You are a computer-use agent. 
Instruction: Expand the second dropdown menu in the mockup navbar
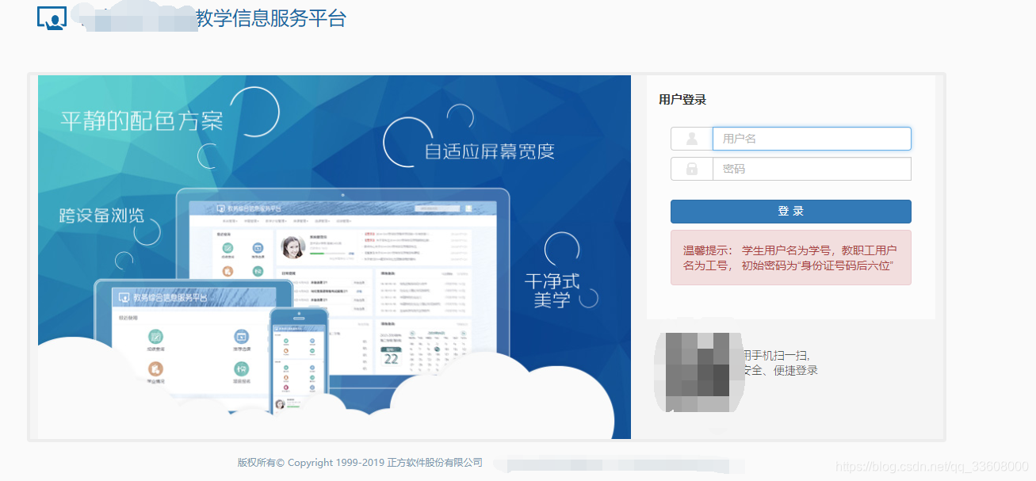pyautogui.click(x=252, y=221)
